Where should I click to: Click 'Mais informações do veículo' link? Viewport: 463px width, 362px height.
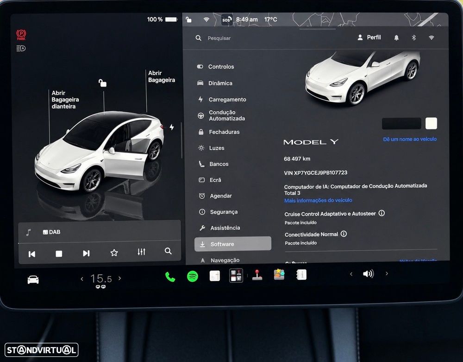click(x=318, y=200)
